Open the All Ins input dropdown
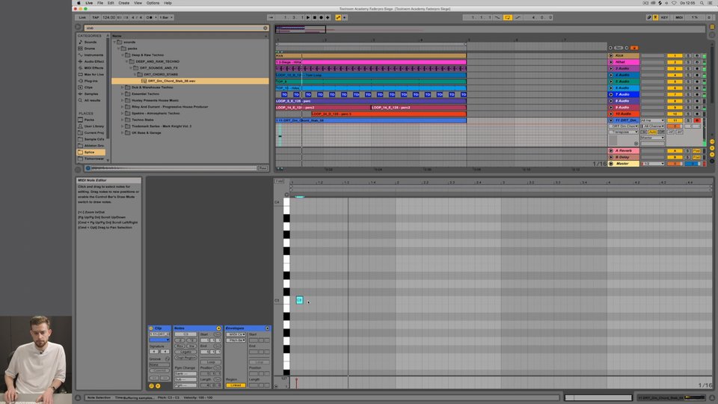718x404 pixels. coord(652,120)
